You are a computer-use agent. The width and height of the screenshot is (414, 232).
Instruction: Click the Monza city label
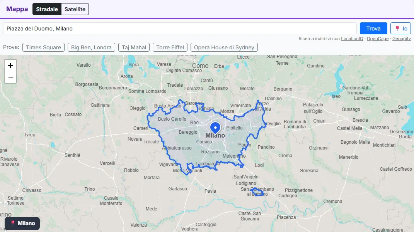click(x=227, y=111)
